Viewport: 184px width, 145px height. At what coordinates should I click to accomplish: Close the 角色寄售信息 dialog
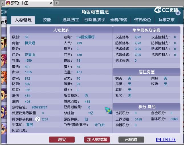(x=178, y=13)
